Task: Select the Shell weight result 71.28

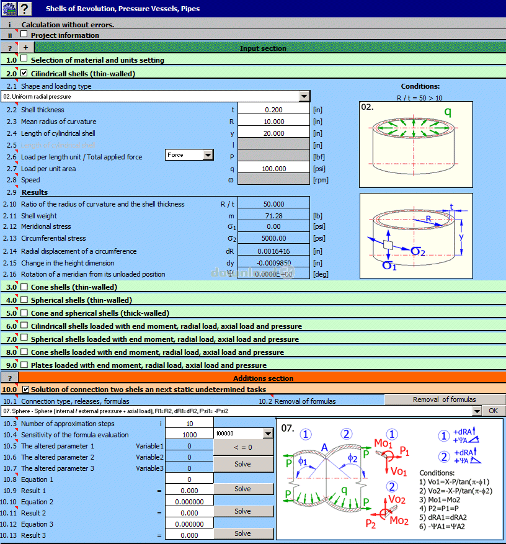Action: click(x=273, y=216)
